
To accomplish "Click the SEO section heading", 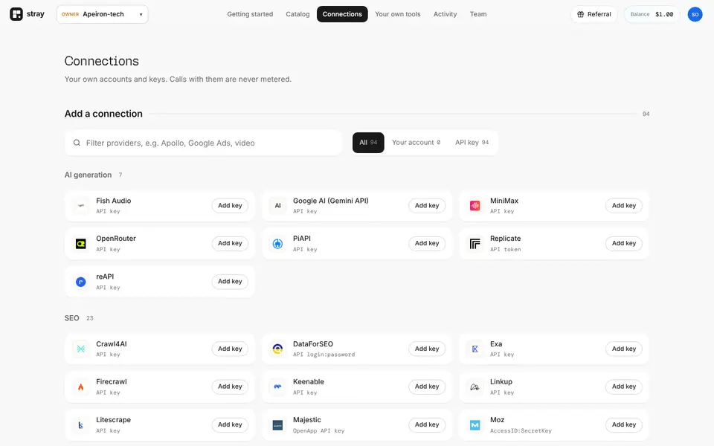I will click(71, 318).
